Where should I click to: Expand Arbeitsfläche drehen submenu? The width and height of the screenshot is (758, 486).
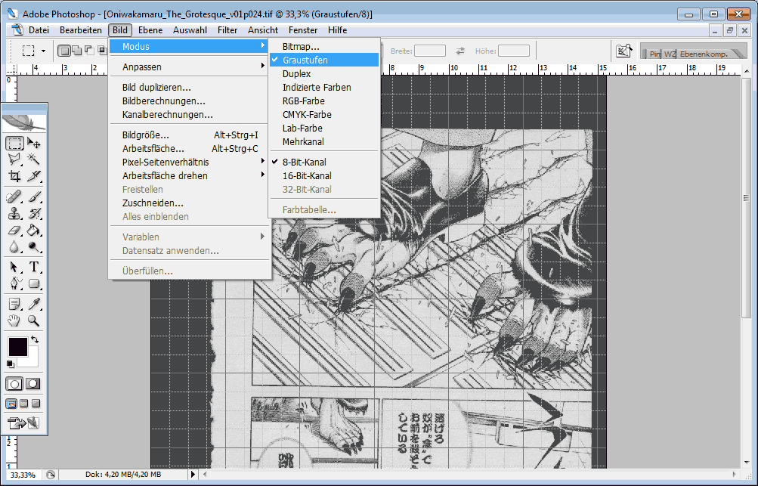pyautogui.click(x=189, y=175)
